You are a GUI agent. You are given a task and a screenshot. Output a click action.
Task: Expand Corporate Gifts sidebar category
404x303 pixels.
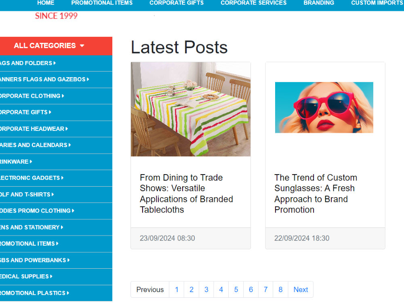[56, 112]
